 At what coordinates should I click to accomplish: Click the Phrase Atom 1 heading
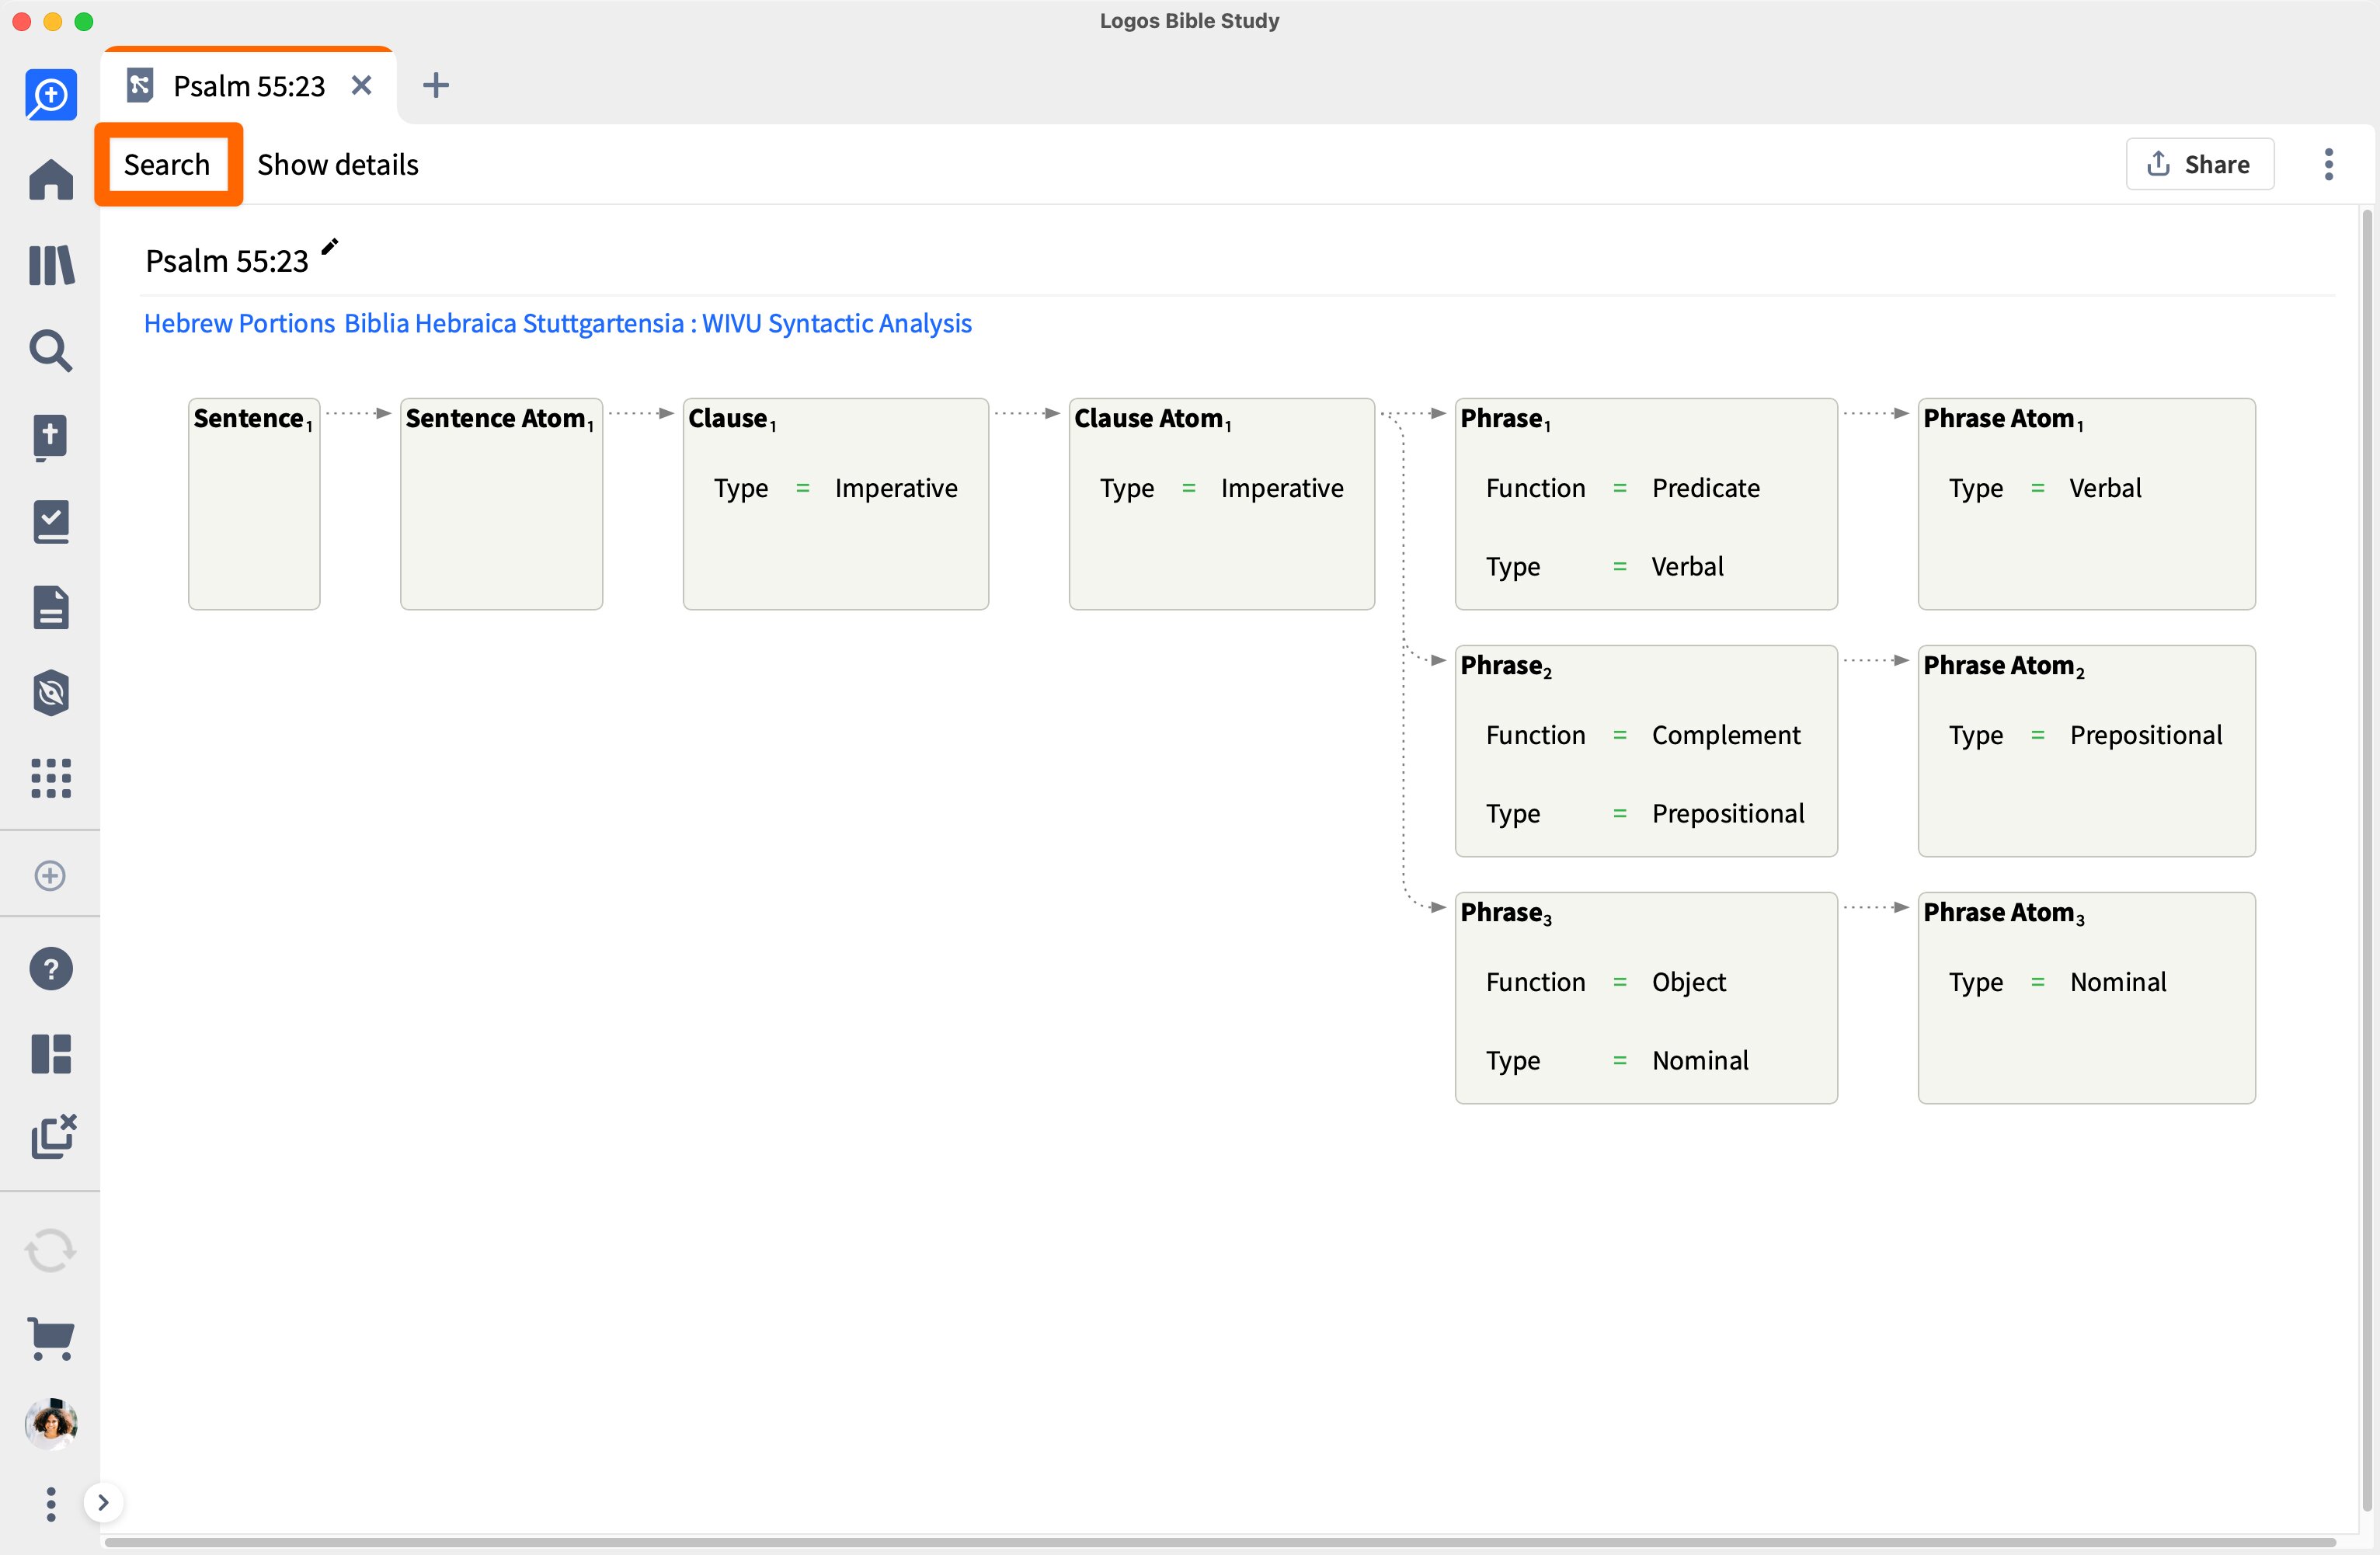tap(2004, 419)
